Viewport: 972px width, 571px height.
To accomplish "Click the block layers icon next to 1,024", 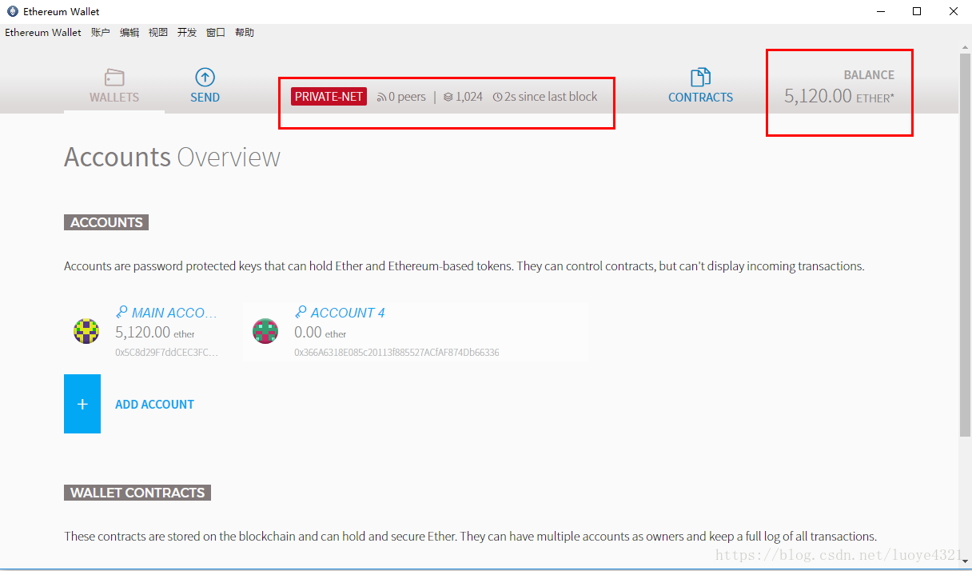I will pos(448,97).
